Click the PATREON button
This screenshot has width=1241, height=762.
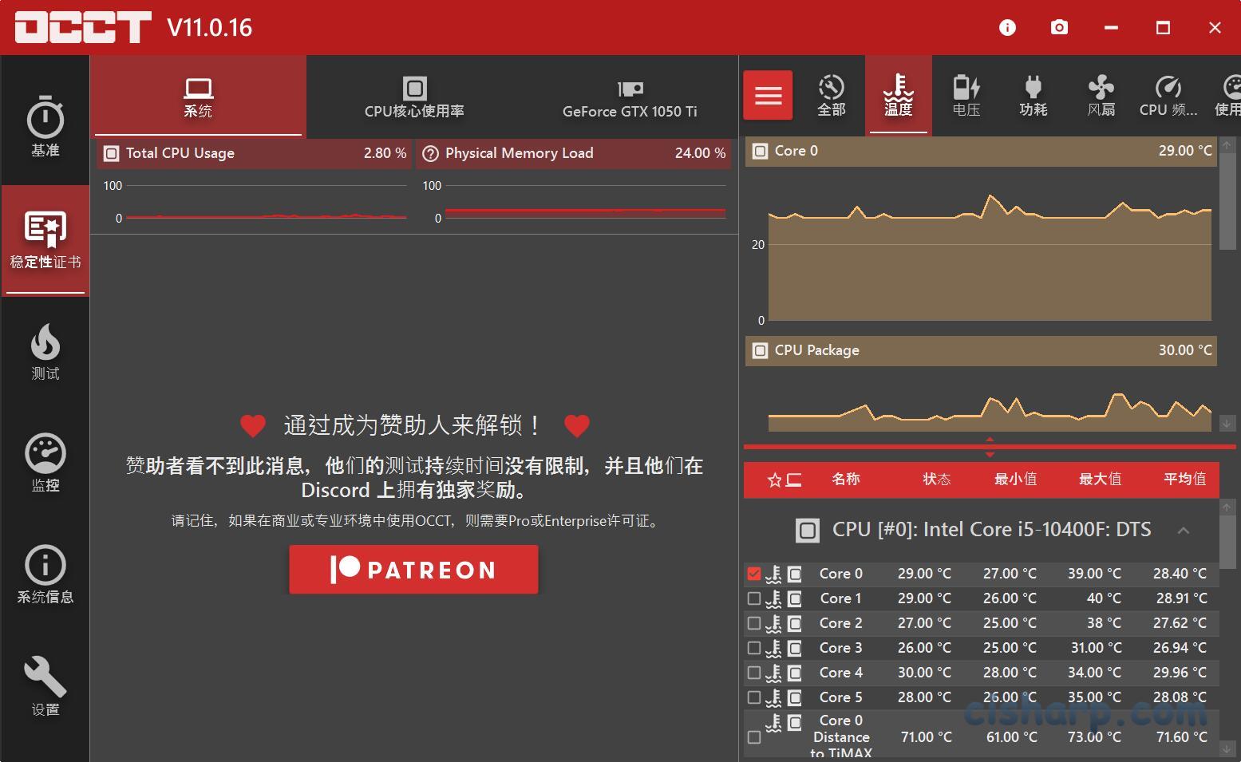413,569
